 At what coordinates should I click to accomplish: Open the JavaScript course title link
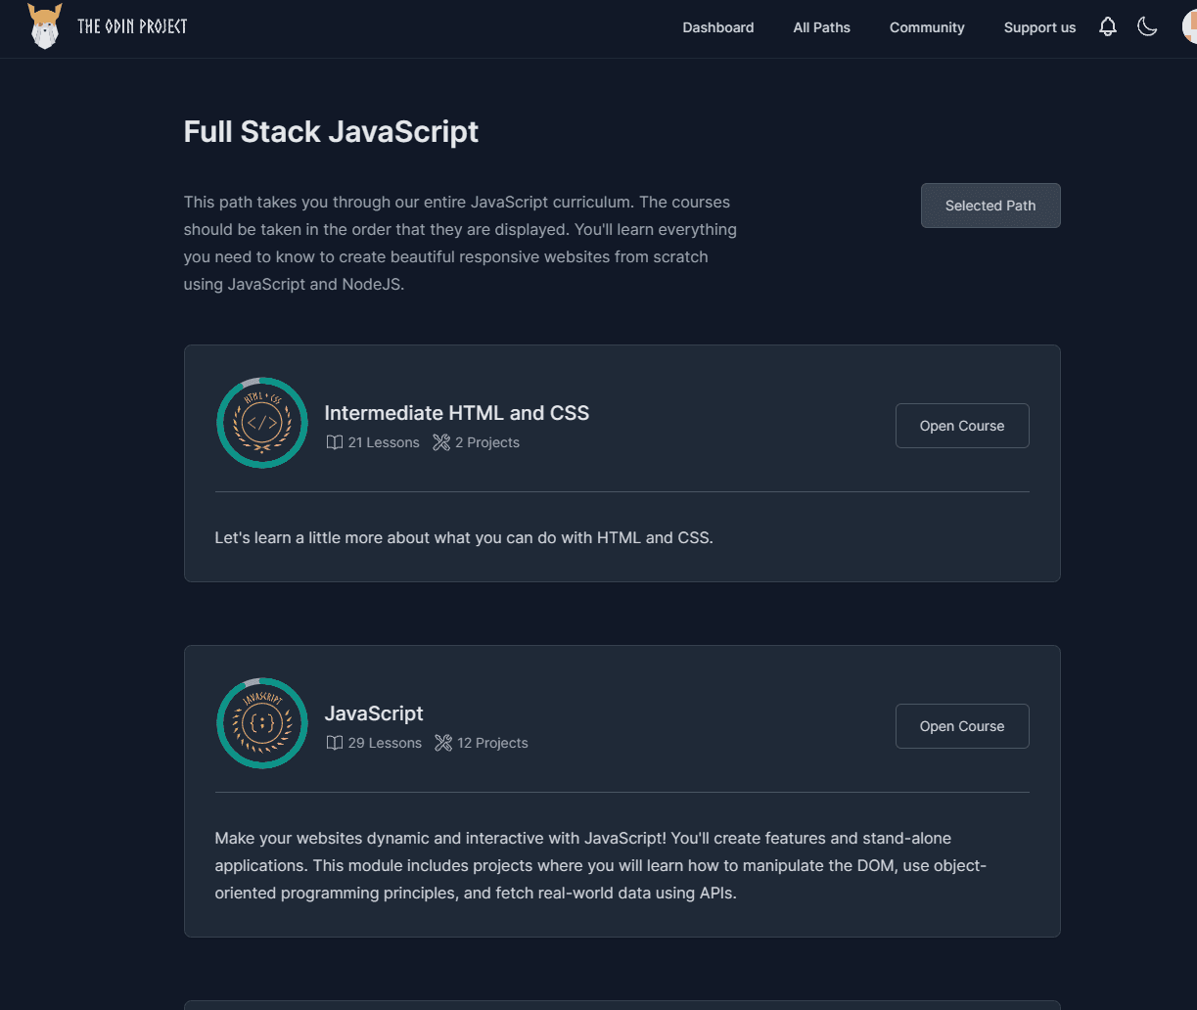pos(374,713)
